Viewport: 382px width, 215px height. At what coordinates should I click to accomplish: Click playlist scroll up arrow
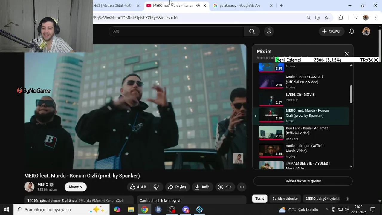click(351, 65)
